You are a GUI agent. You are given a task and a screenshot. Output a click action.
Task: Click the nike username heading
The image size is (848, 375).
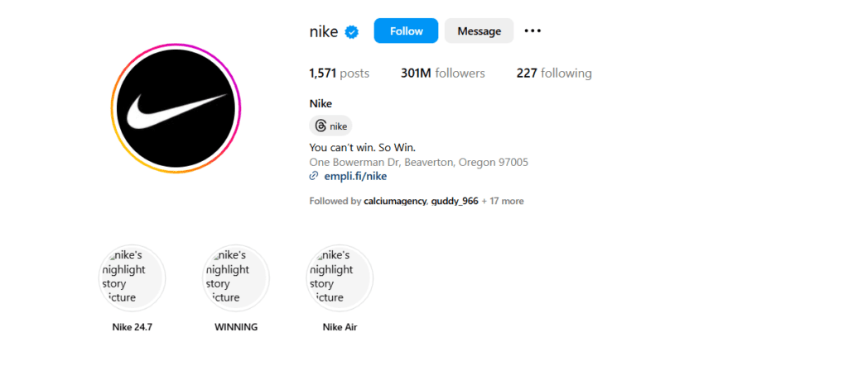coord(324,32)
